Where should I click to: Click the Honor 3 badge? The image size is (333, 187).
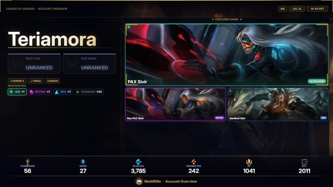[17, 81]
